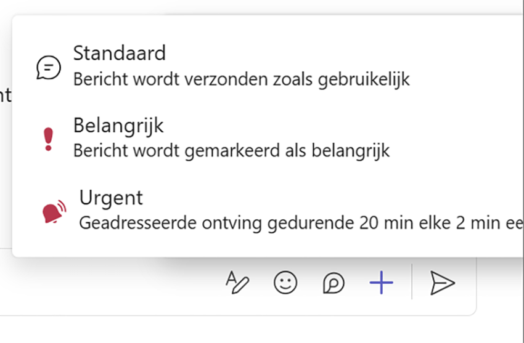Click empty space below the compose box

[x=247, y=329]
